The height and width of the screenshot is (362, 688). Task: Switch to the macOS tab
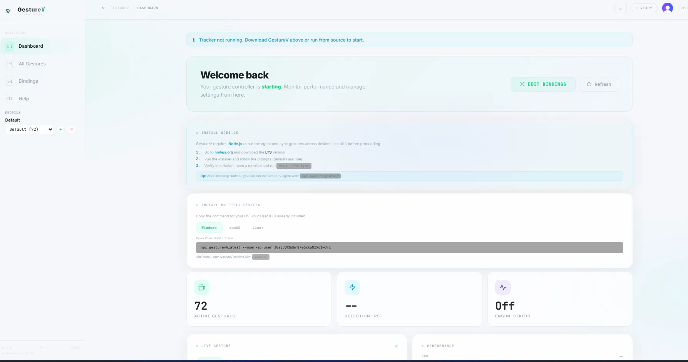coord(235,228)
